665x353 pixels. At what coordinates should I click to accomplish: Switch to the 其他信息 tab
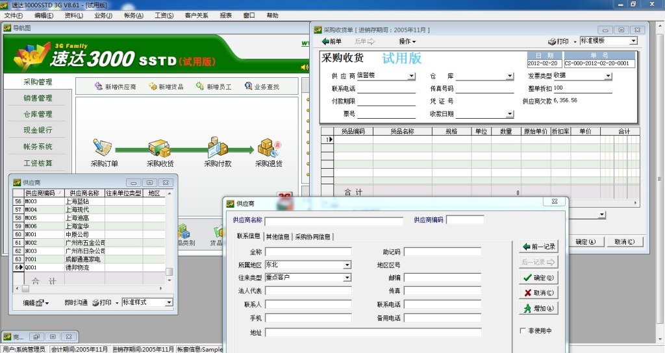(x=278, y=236)
